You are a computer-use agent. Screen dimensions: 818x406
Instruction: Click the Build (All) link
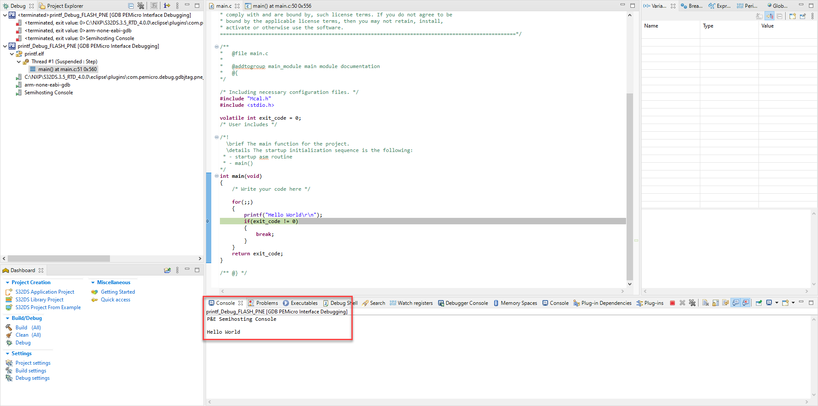pyautogui.click(x=28, y=328)
